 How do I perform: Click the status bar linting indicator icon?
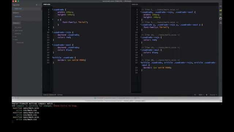pos(207,95)
